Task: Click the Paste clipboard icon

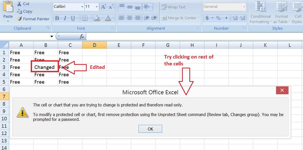Action: pos(8,7)
